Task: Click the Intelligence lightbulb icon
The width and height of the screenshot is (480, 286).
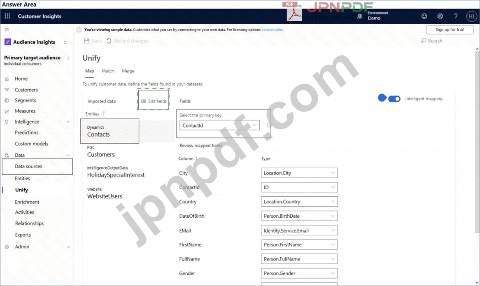Action: pos(7,122)
